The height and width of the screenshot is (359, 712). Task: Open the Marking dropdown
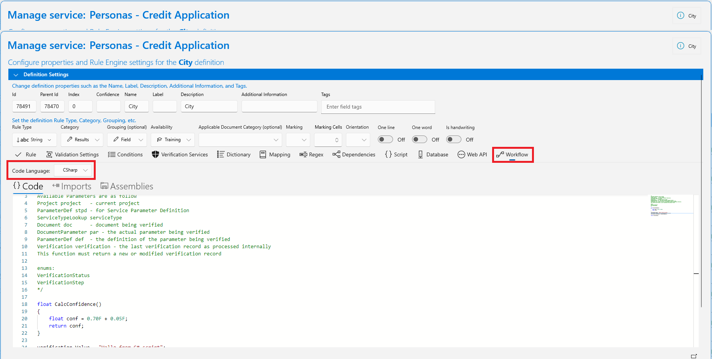click(x=298, y=140)
